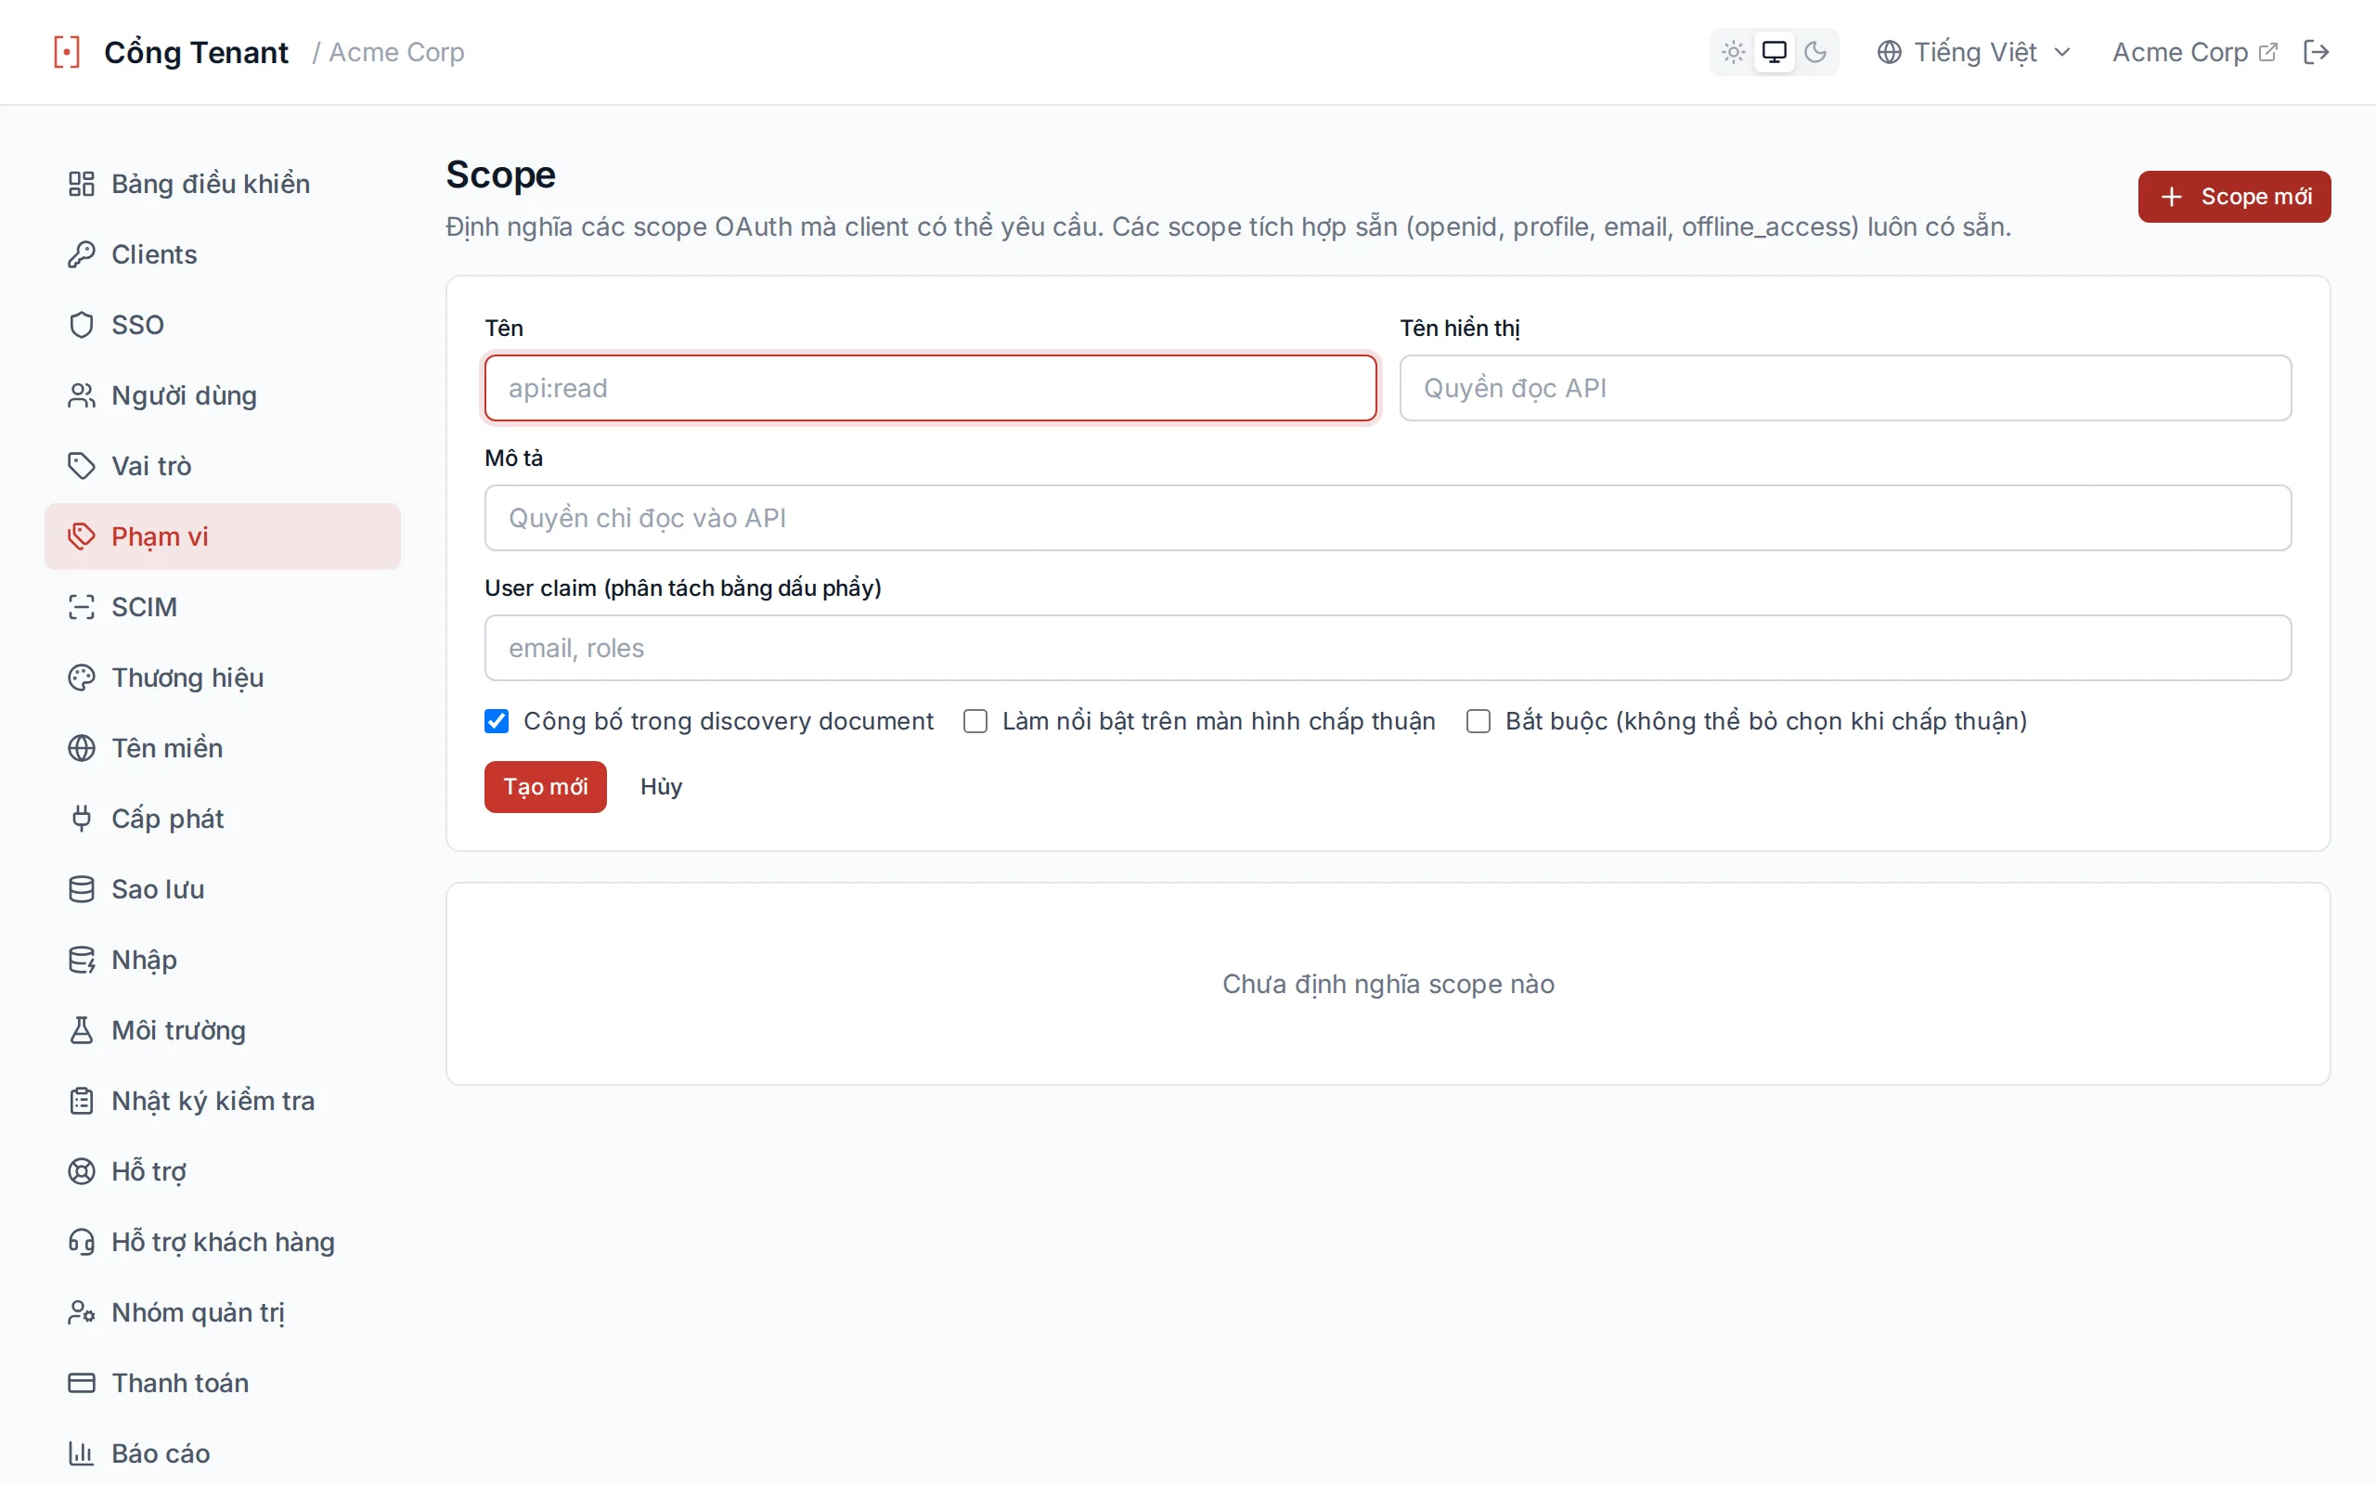Viewport: 2376px width, 1485px height.
Task: Click the Tên miền globe icon
Action: (x=82, y=748)
